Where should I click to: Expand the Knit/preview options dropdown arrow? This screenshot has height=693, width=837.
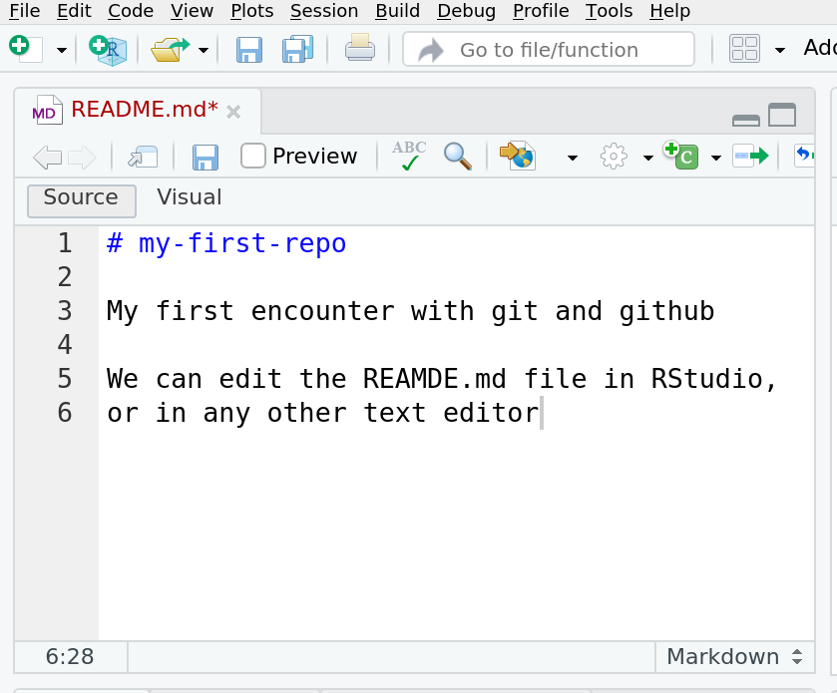[x=572, y=157]
